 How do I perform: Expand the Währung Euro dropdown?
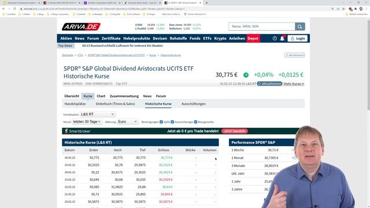pyautogui.click(x=127, y=122)
